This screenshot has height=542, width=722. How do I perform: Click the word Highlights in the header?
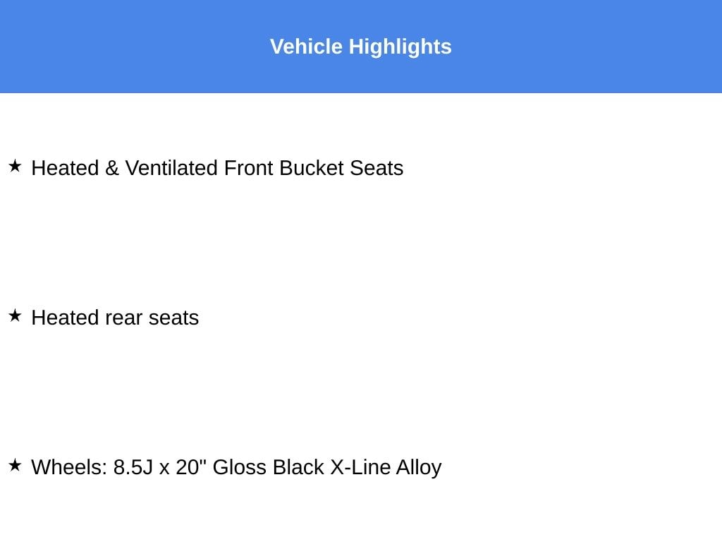pyautogui.click(x=400, y=47)
